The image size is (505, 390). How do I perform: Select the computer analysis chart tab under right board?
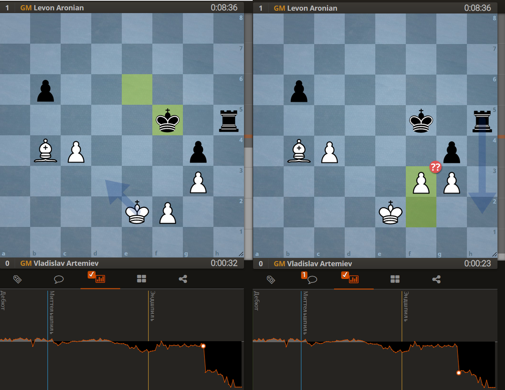353,279
